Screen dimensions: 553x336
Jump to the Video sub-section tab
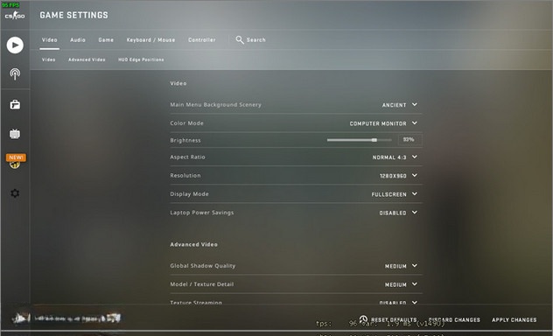pyautogui.click(x=49, y=59)
